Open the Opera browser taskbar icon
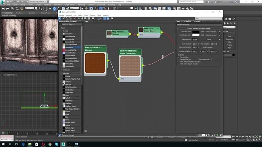This screenshot has height=147, width=262. [x=43, y=144]
